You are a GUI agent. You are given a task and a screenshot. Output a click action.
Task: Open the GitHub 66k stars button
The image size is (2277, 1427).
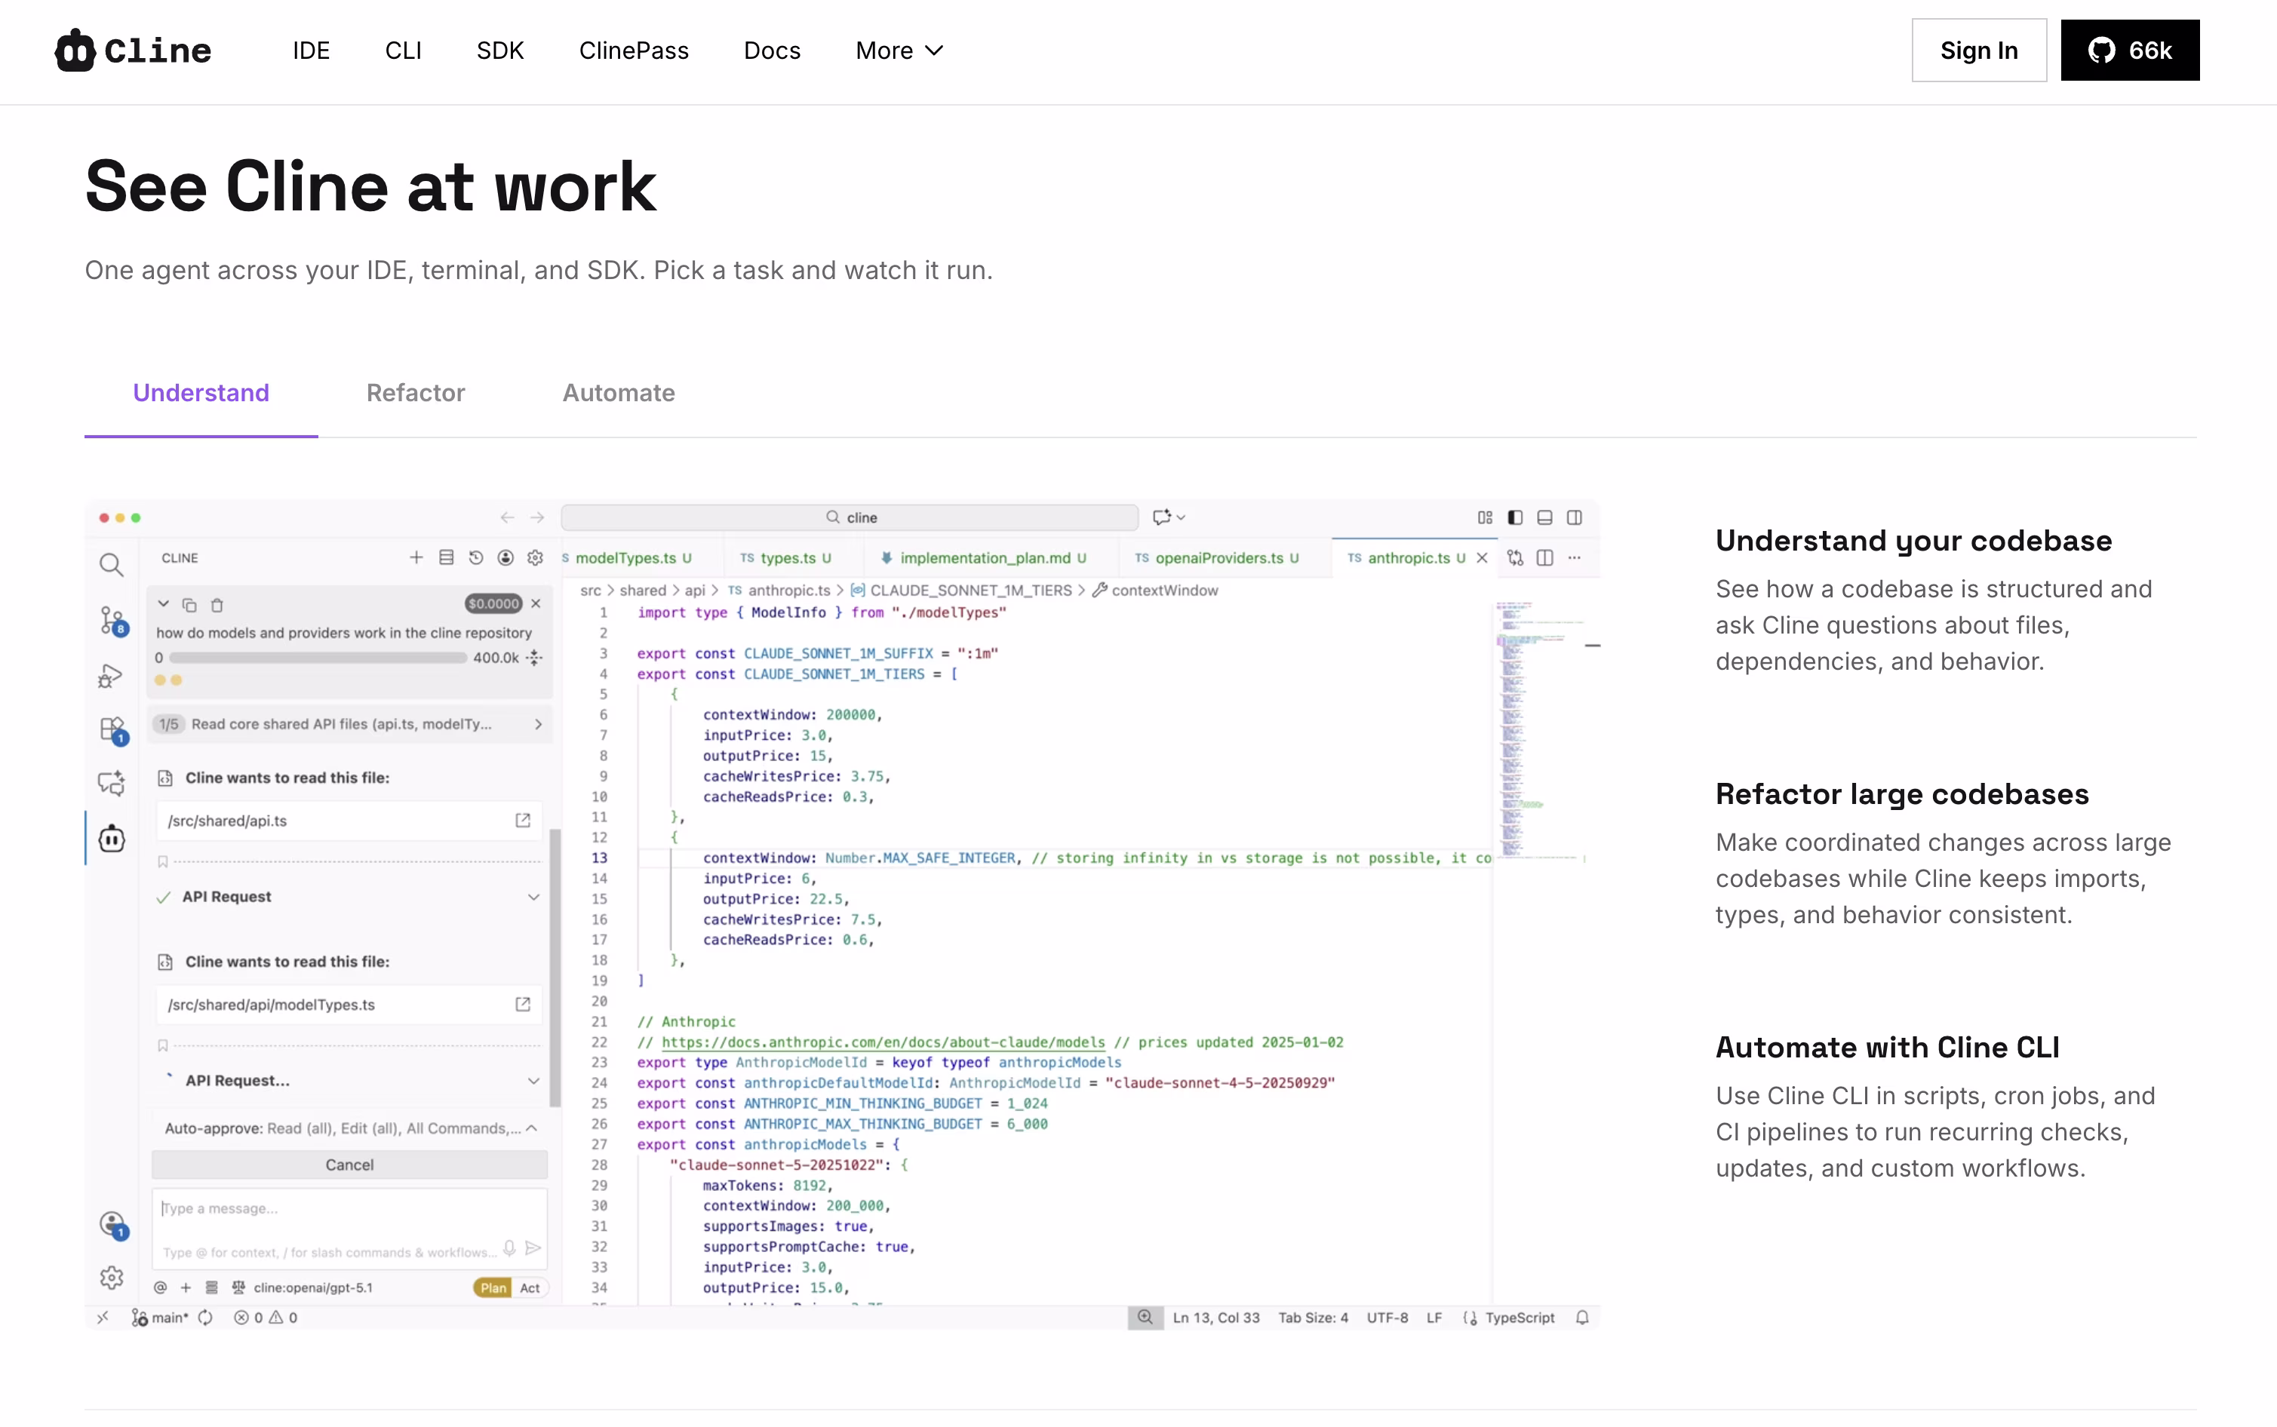(x=2130, y=50)
